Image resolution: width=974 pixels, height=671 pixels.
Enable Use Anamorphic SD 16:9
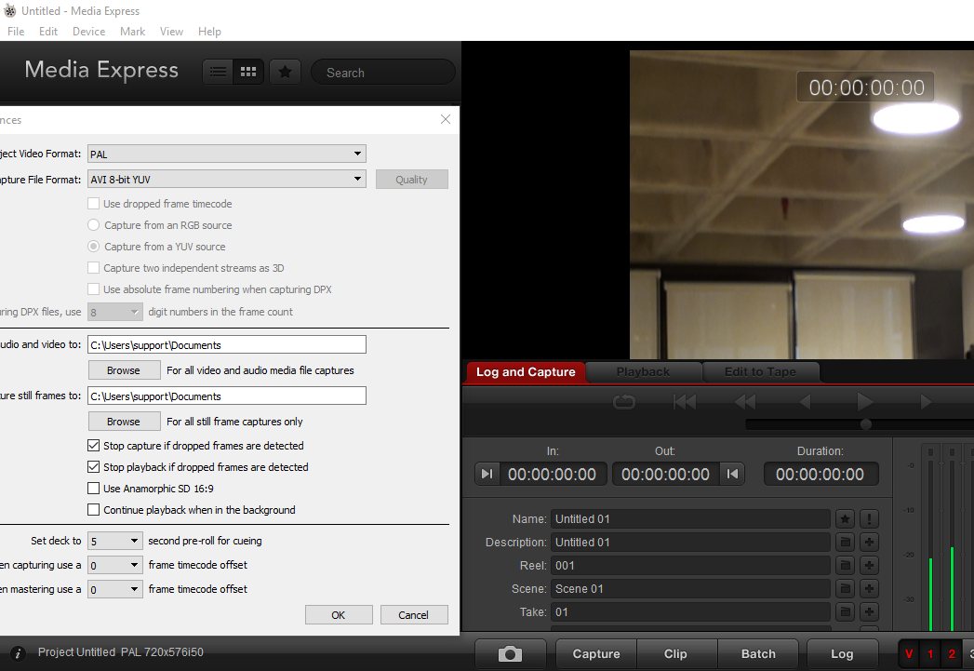tap(93, 489)
